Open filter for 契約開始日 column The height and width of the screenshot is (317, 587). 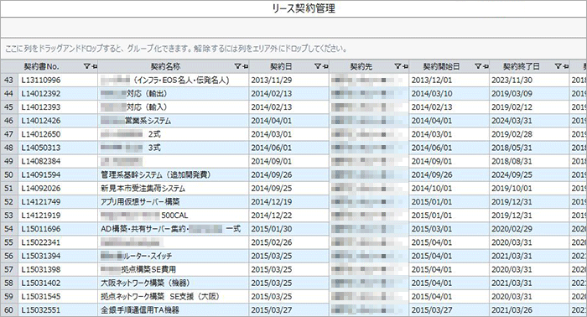[x=478, y=66]
